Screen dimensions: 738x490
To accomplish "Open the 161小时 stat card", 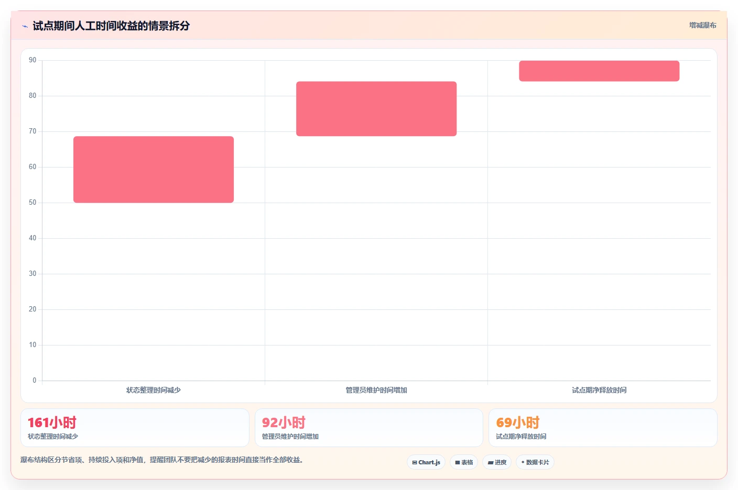I will [x=135, y=428].
